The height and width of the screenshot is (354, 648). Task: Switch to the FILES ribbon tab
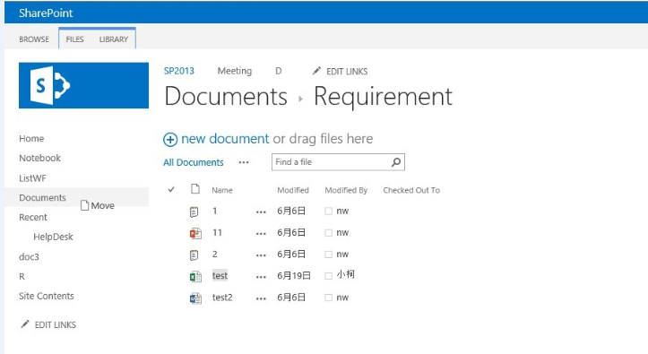[x=74, y=39]
